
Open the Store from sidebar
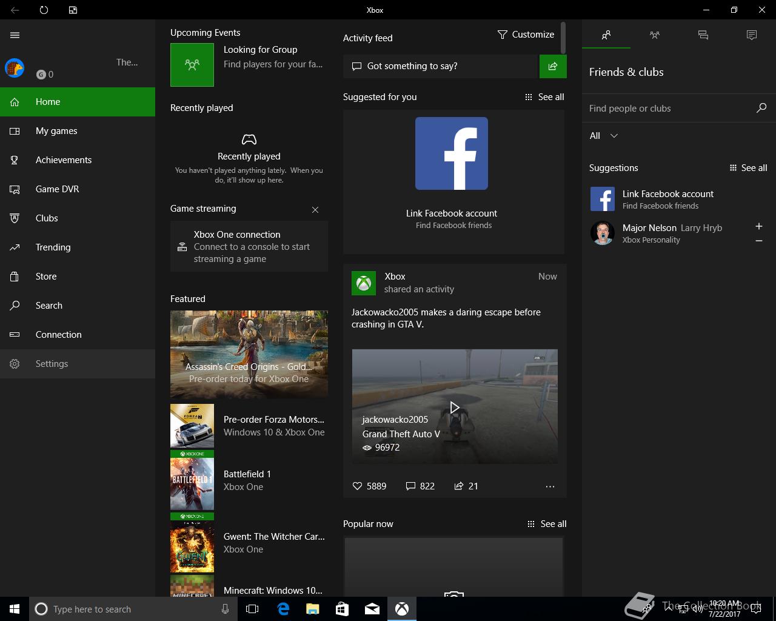pyautogui.click(x=78, y=277)
